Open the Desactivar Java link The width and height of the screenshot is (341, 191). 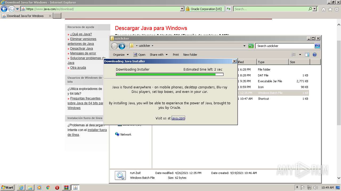click(82, 49)
